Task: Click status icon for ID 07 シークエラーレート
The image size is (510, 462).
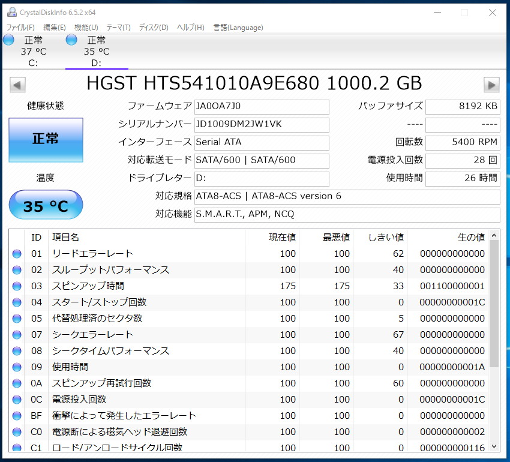Action: click(x=17, y=335)
